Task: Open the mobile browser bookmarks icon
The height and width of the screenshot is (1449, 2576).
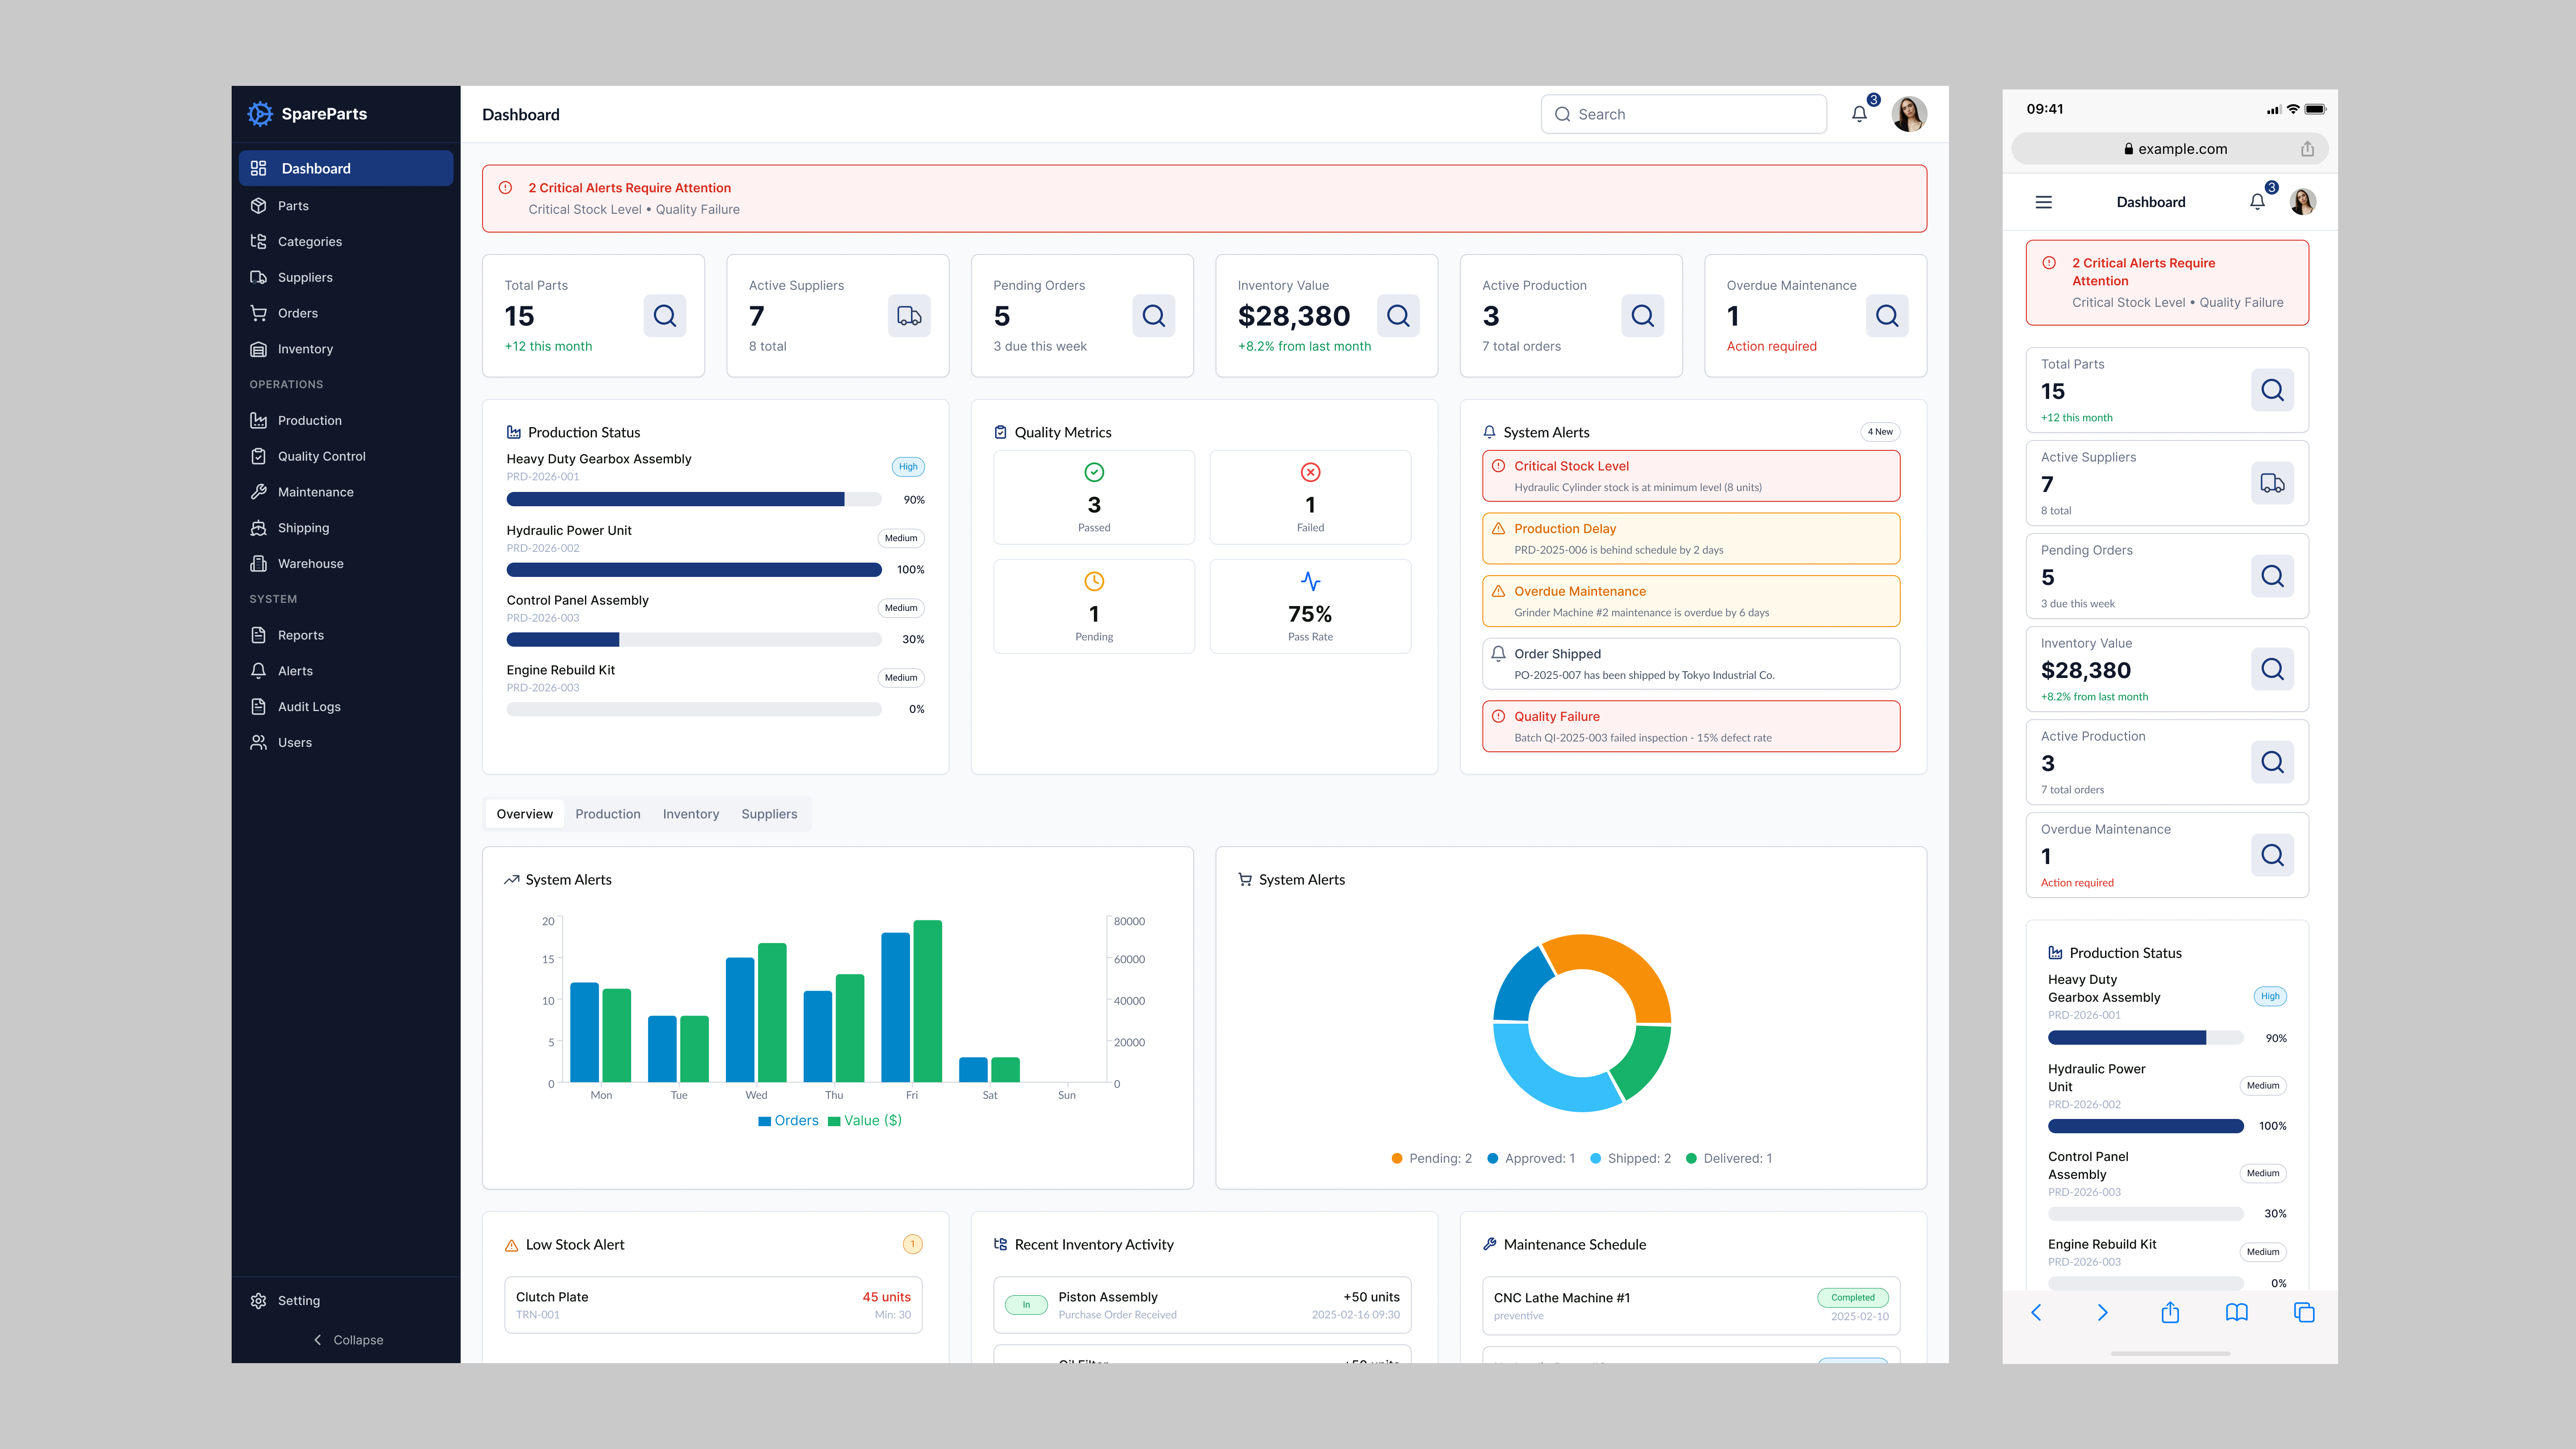Action: pos(2237,1312)
